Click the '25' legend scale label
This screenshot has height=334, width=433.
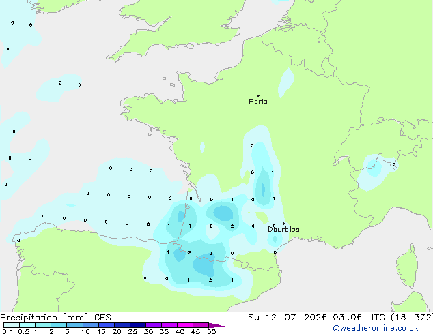(132, 331)
